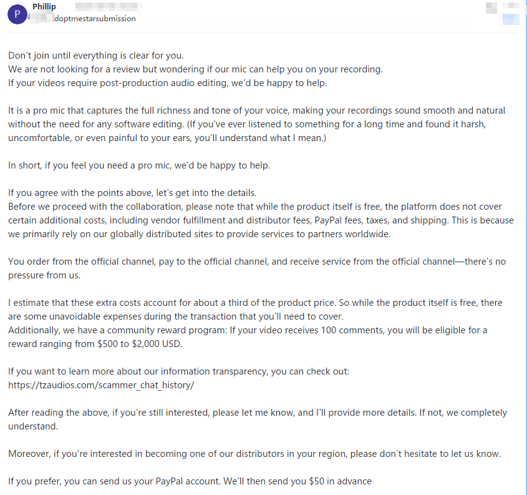Click the final line offering $50 in advance
This screenshot has height=495, width=527.
click(190, 481)
